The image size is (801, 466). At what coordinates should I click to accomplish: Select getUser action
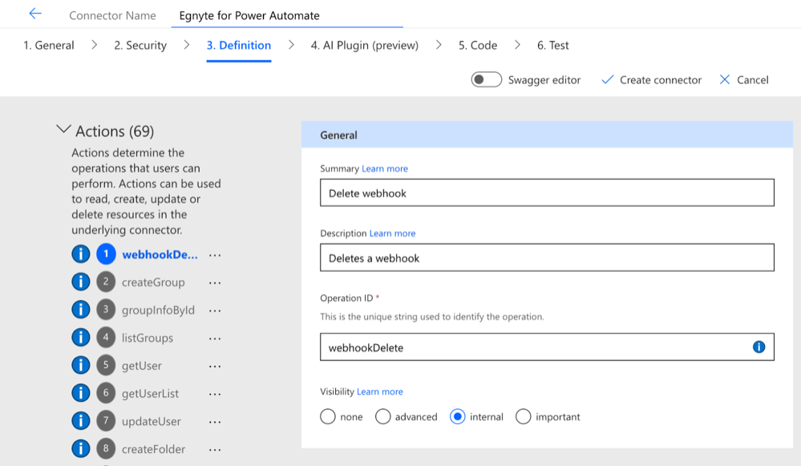(141, 366)
